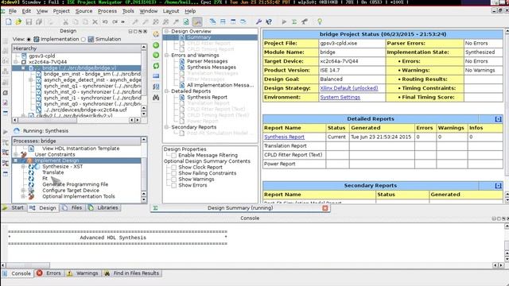Toggle the Show Errors checkbox
509x286 pixels.
pyautogui.click(x=173, y=185)
